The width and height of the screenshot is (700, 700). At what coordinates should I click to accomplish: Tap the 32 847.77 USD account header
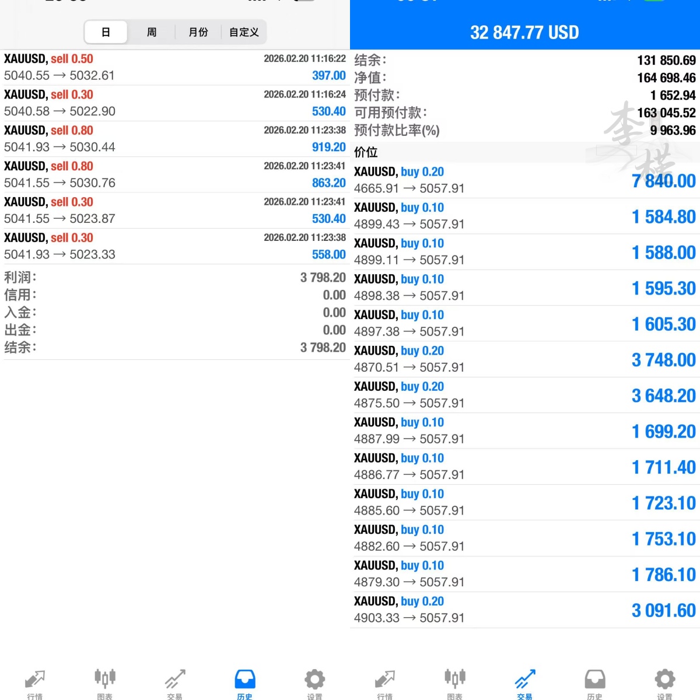[x=523, y=33]
